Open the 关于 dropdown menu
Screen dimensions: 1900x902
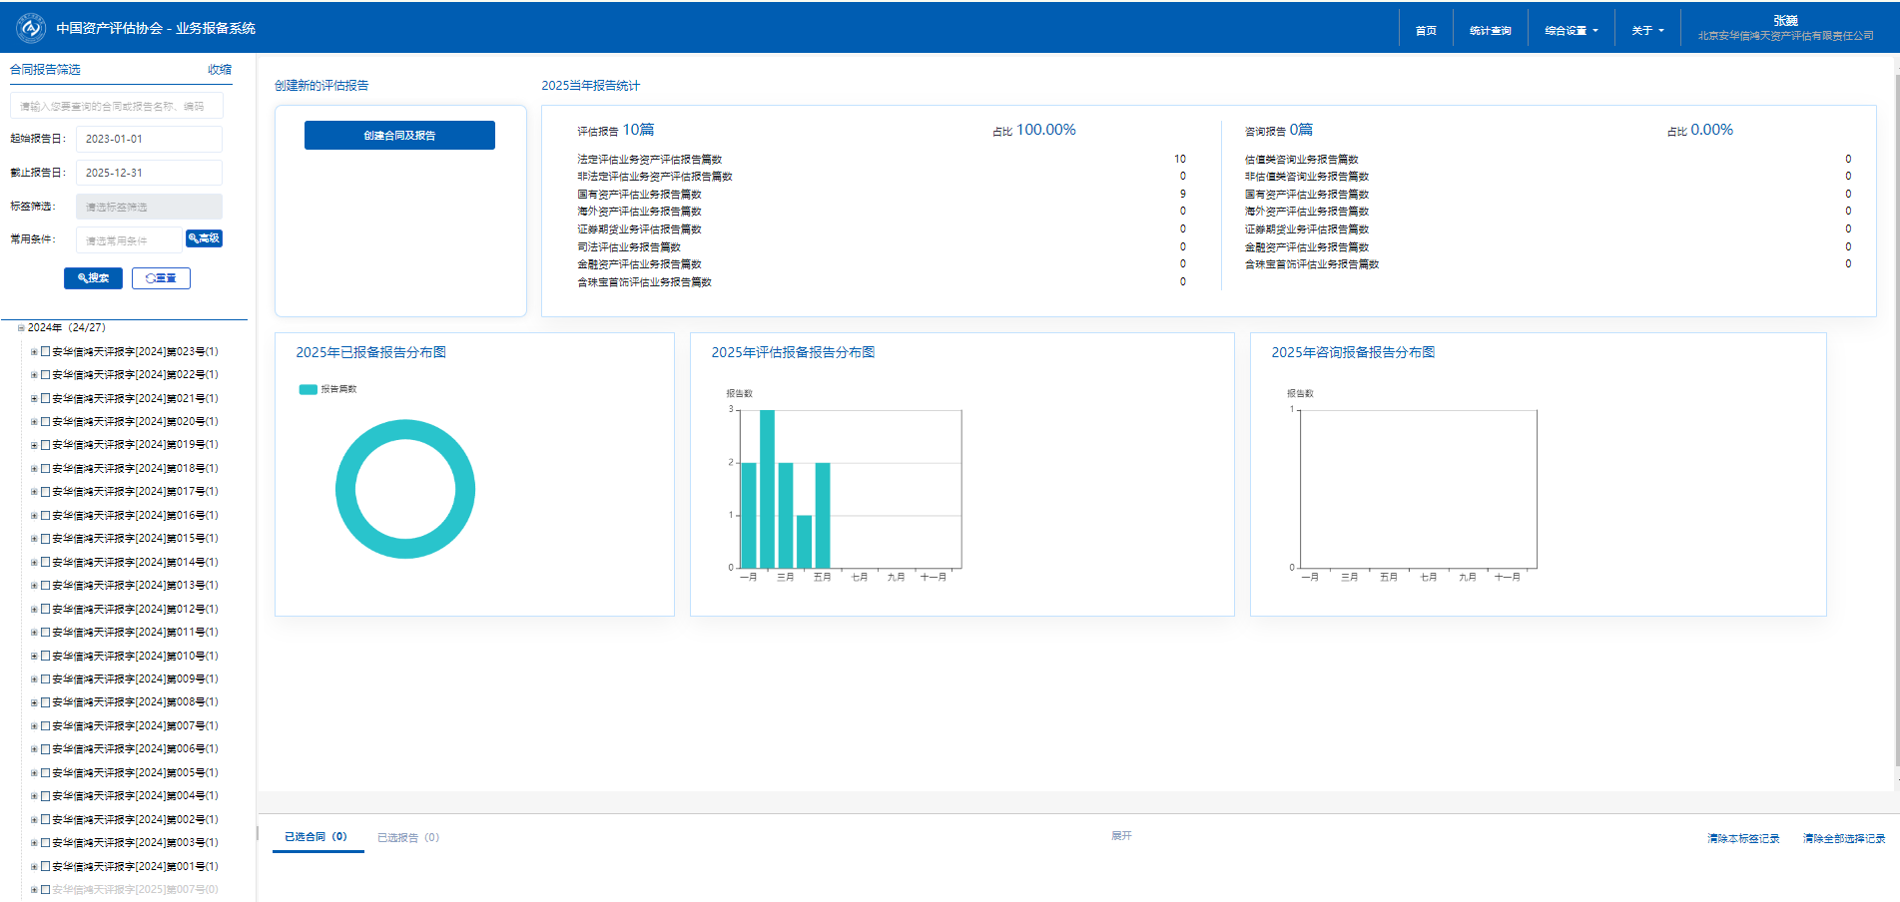[x=1647, y=31]
